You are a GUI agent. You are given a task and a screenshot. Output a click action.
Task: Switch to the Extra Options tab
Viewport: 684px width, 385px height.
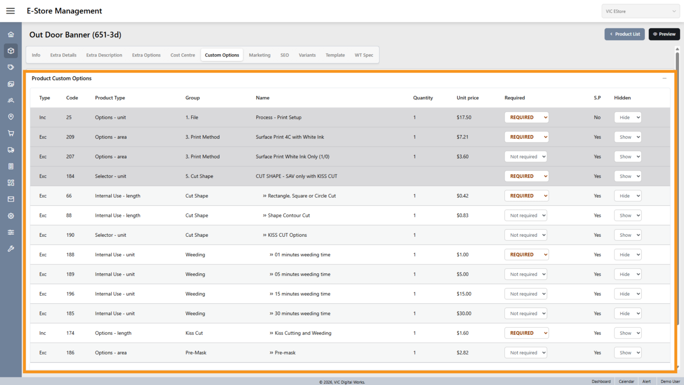146,55
